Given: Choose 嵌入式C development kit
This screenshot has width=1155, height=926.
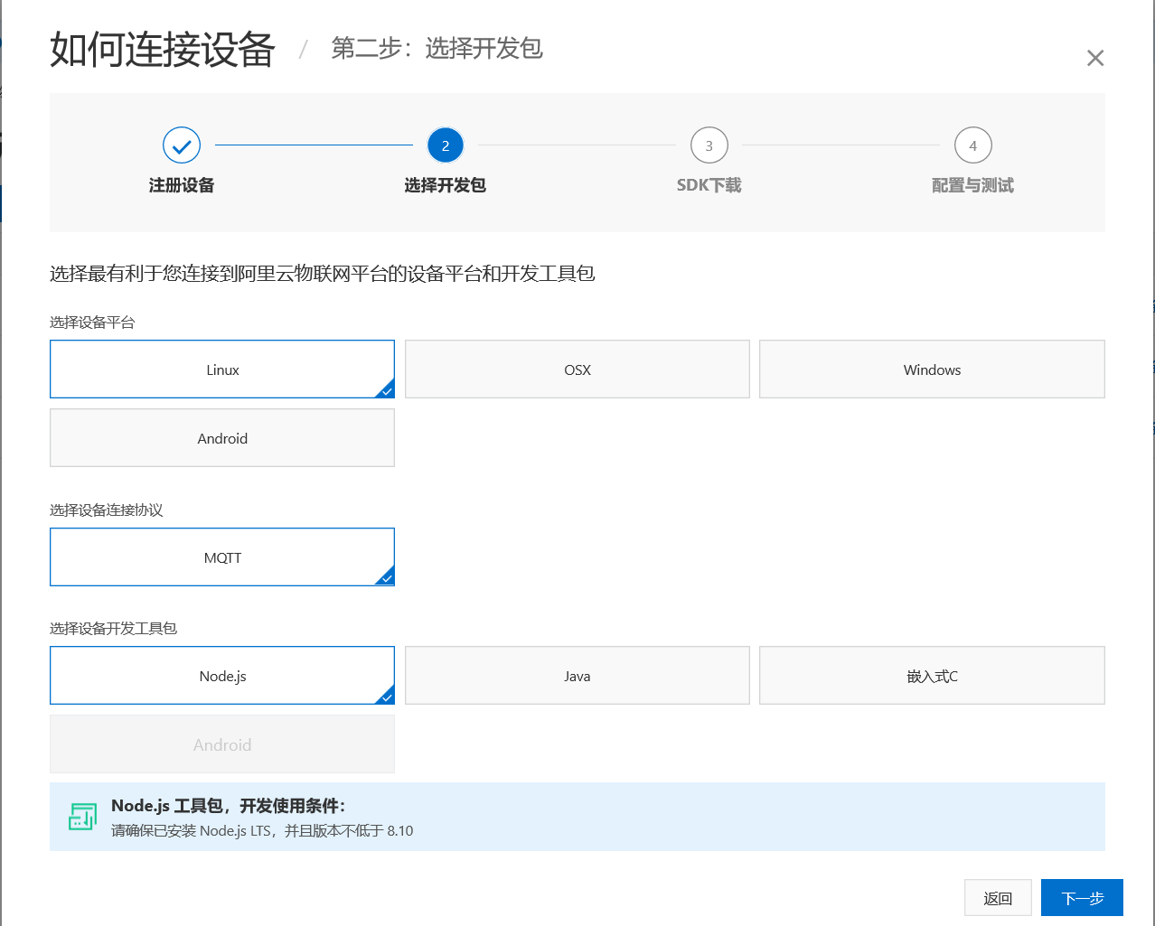Looking at the screenshot, I should click(932, 676).
